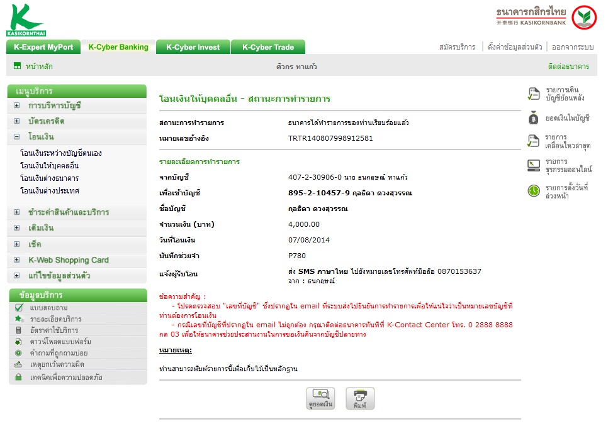This screenshot has width=613, height=429.
Task: Click the เมนูบริการ panel header
Action: click(x=77, y=91)
